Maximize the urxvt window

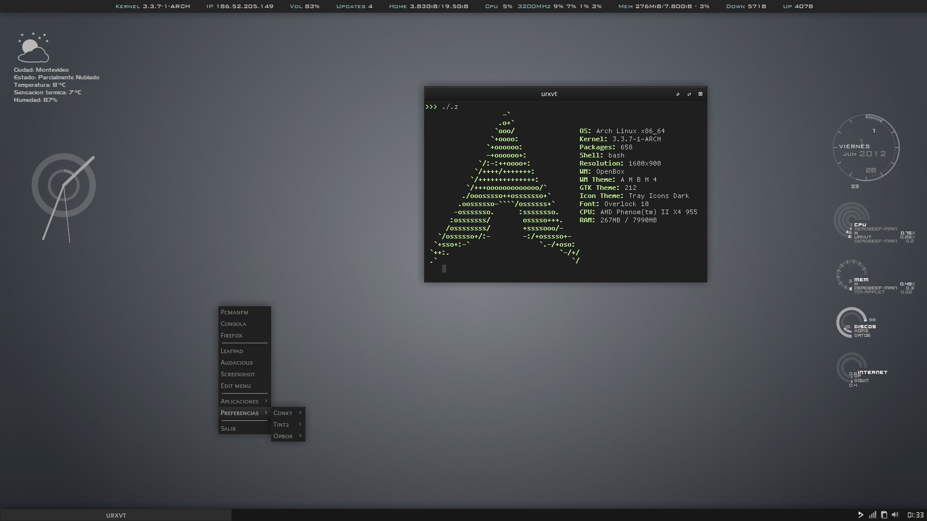point(689,94)
